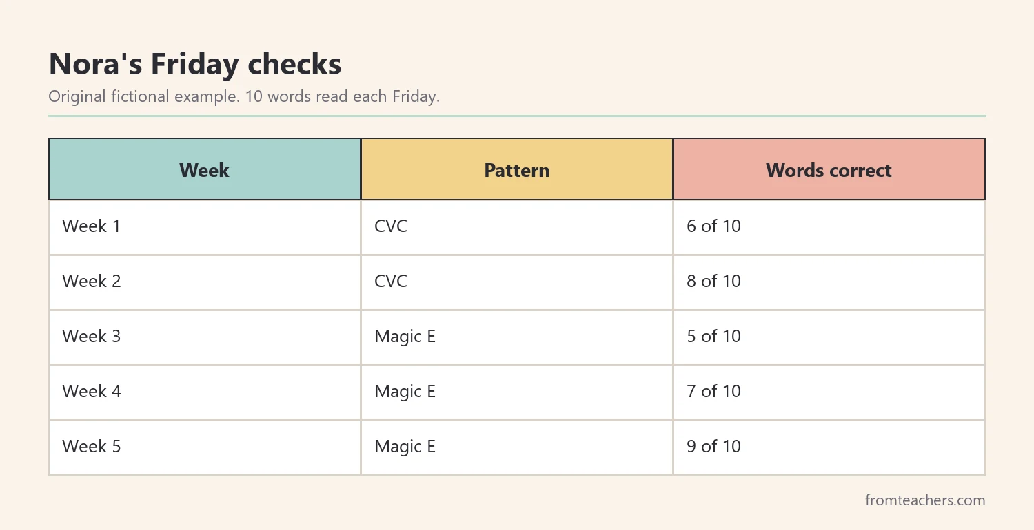Click the "Nora's Friday checks" title
The width and height of the screenshot is (1034, 530).
point(195,65)
